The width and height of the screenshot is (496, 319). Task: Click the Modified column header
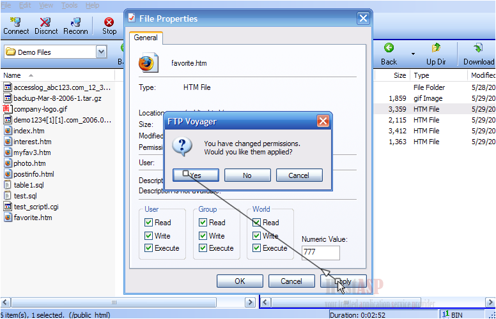click(x=481, y=75)
